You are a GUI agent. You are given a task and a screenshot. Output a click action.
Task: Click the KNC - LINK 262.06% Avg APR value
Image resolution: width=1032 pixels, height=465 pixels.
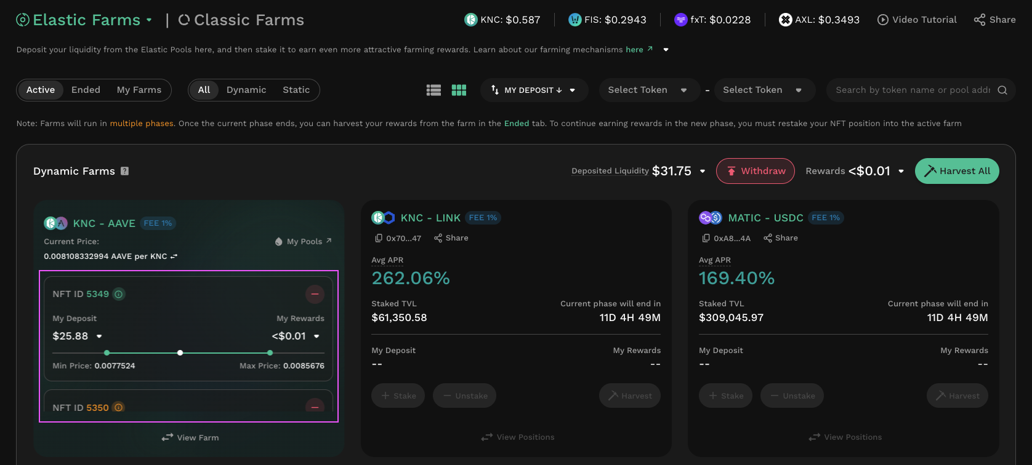(x=411, y=278)
